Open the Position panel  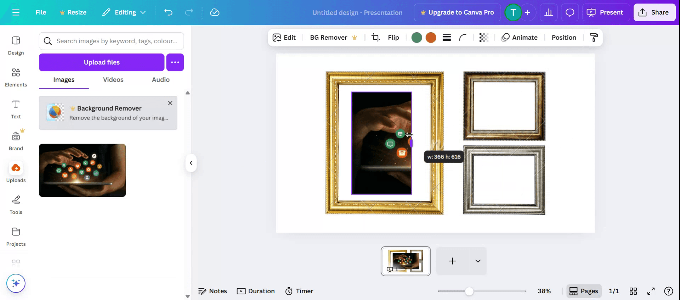(x=564, y=38)
